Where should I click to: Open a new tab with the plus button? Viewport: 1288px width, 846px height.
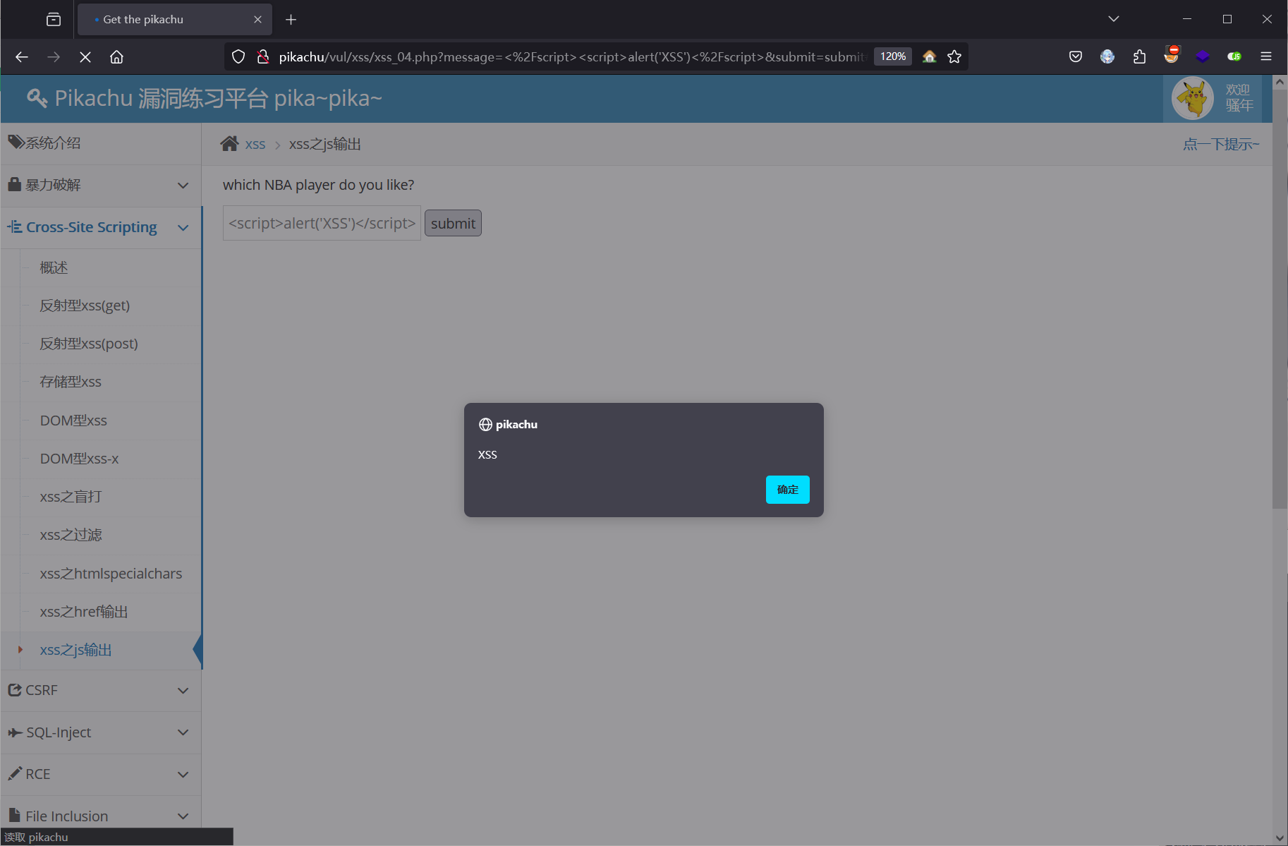tap(291, 20)
